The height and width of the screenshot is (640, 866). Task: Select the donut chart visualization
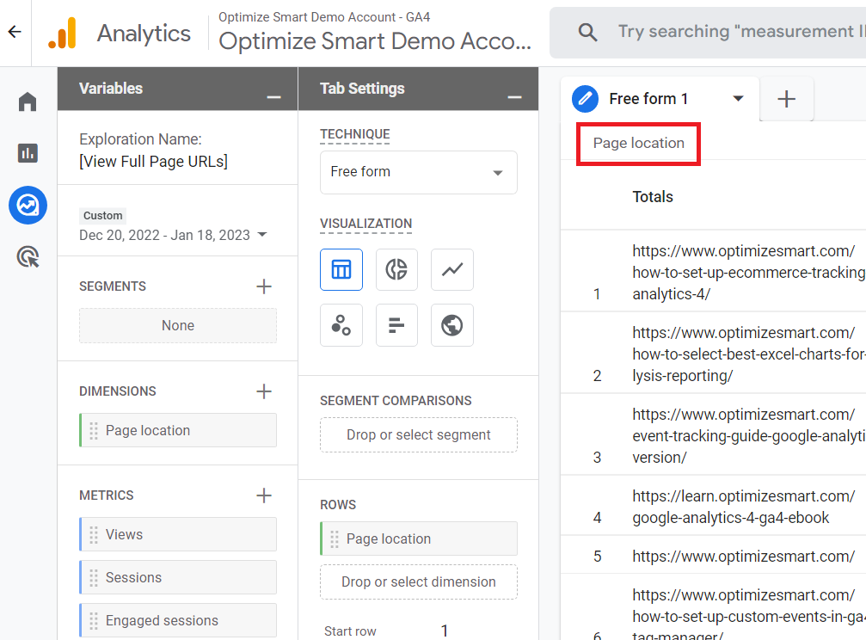396,269
